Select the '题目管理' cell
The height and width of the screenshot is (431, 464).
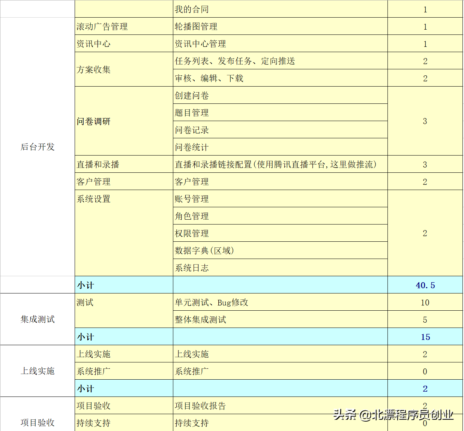tap(280, 112)
